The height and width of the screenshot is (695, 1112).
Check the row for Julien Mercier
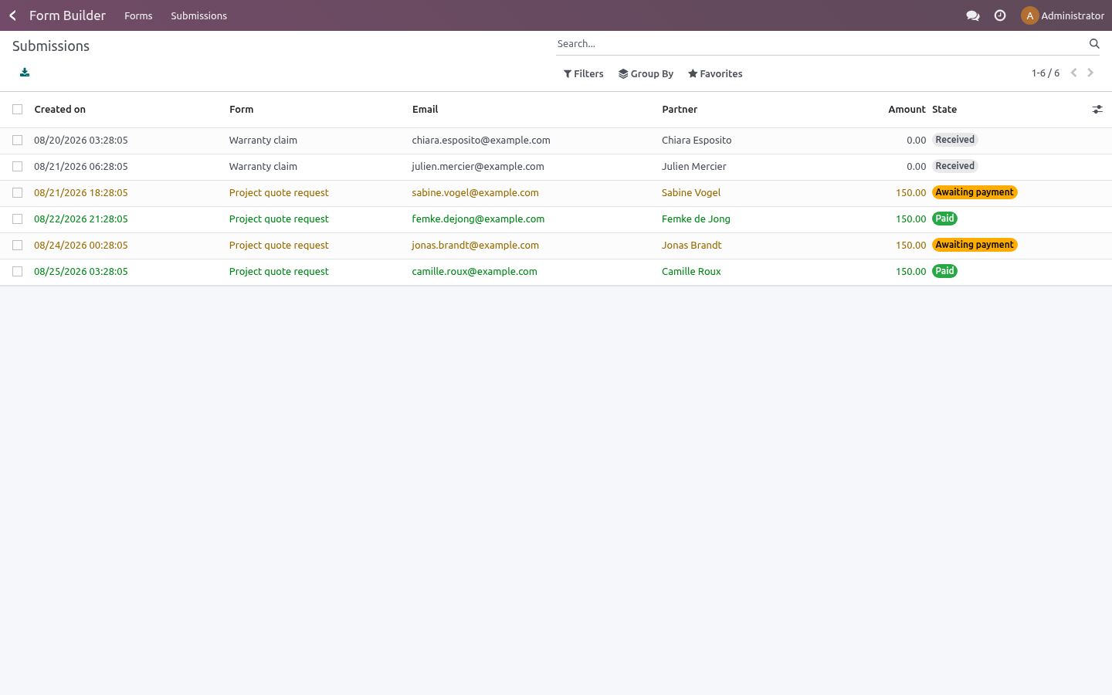click(17, 167)
